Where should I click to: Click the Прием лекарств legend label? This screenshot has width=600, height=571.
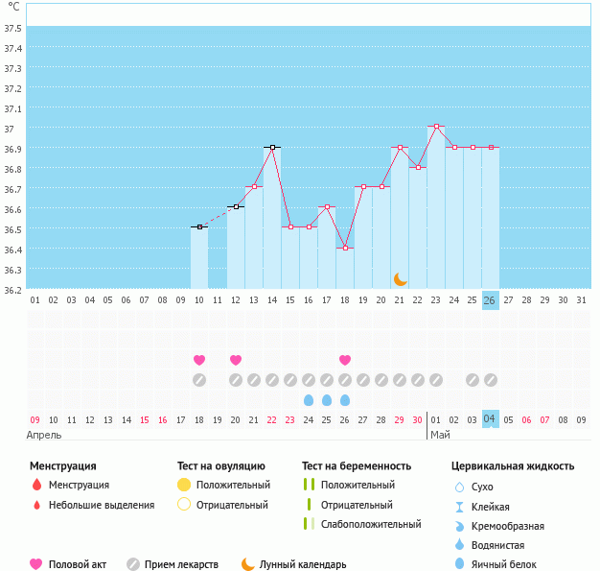point(181,564)
